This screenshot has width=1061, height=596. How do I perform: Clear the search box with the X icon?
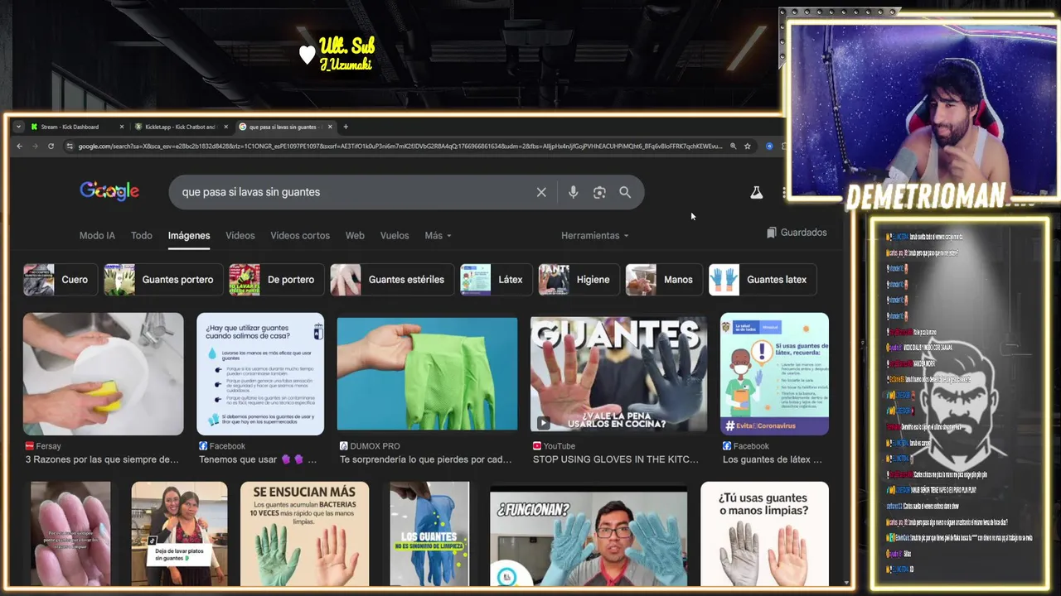point(541,192)
